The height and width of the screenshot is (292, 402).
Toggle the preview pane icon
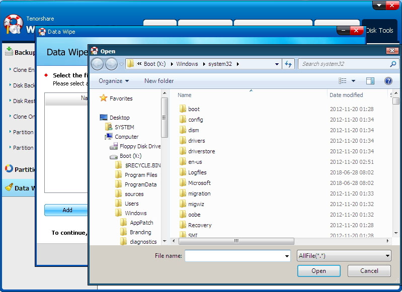tap(370, 81)
